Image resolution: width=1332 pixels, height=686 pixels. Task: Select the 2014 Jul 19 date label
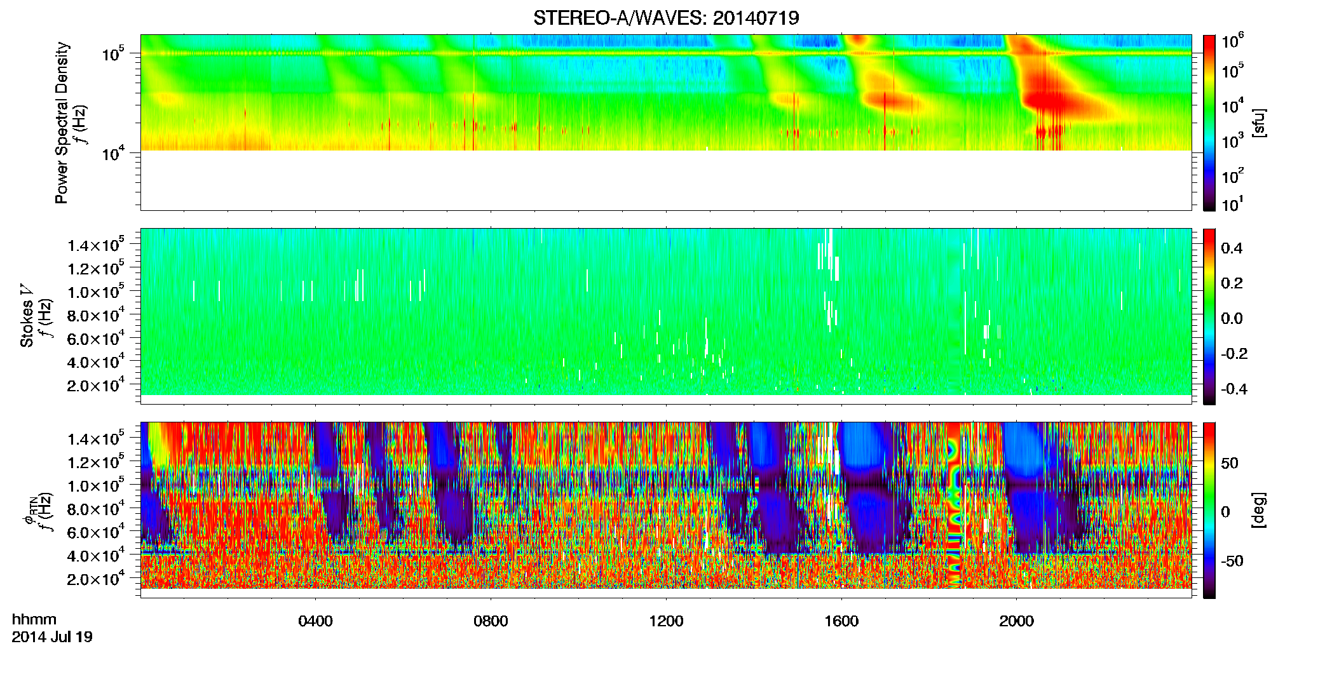coord(52,637)
